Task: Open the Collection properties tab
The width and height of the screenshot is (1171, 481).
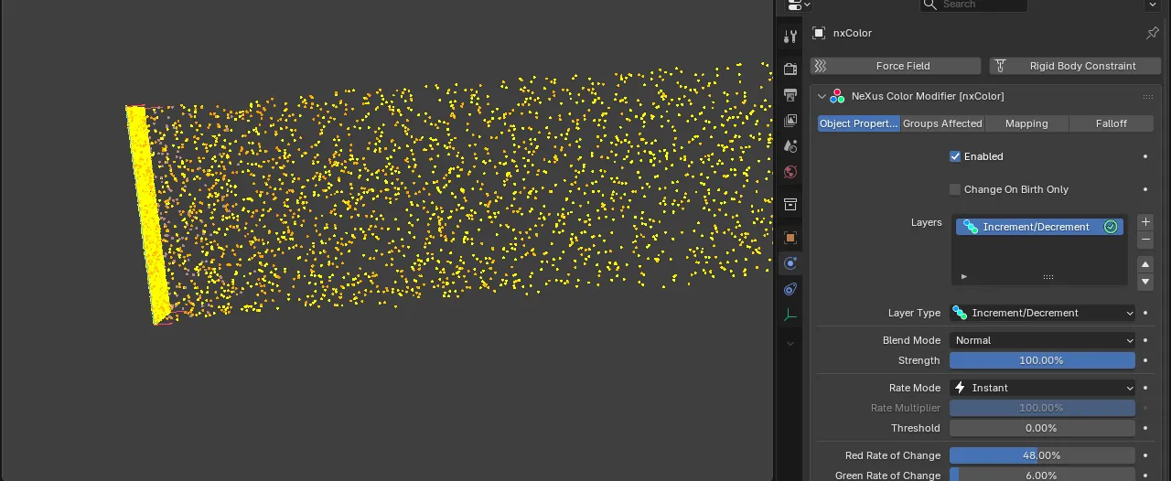Action: point(790,205)
